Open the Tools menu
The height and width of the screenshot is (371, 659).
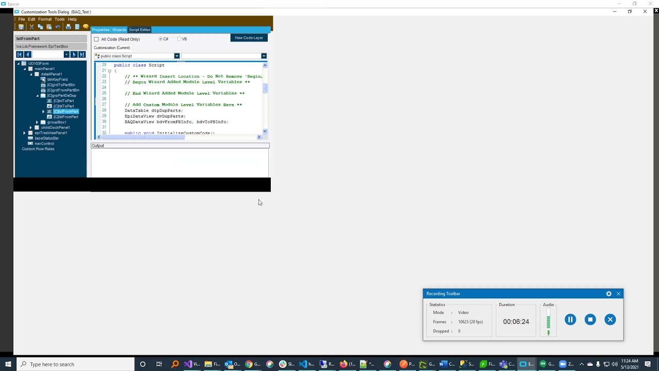pyautogui.click(x=60, y=19)
